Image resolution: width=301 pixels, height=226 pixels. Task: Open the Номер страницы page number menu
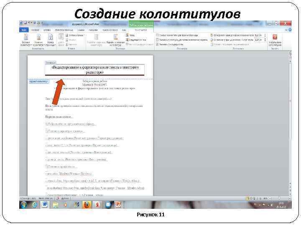tap(51, 40)
